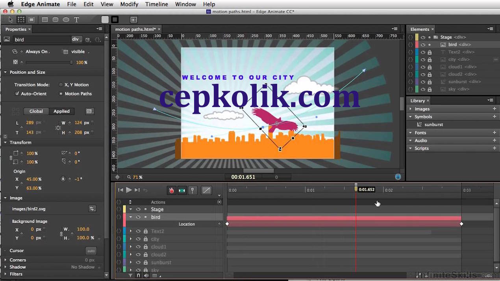Select the Text tool

tap(77, 19)
